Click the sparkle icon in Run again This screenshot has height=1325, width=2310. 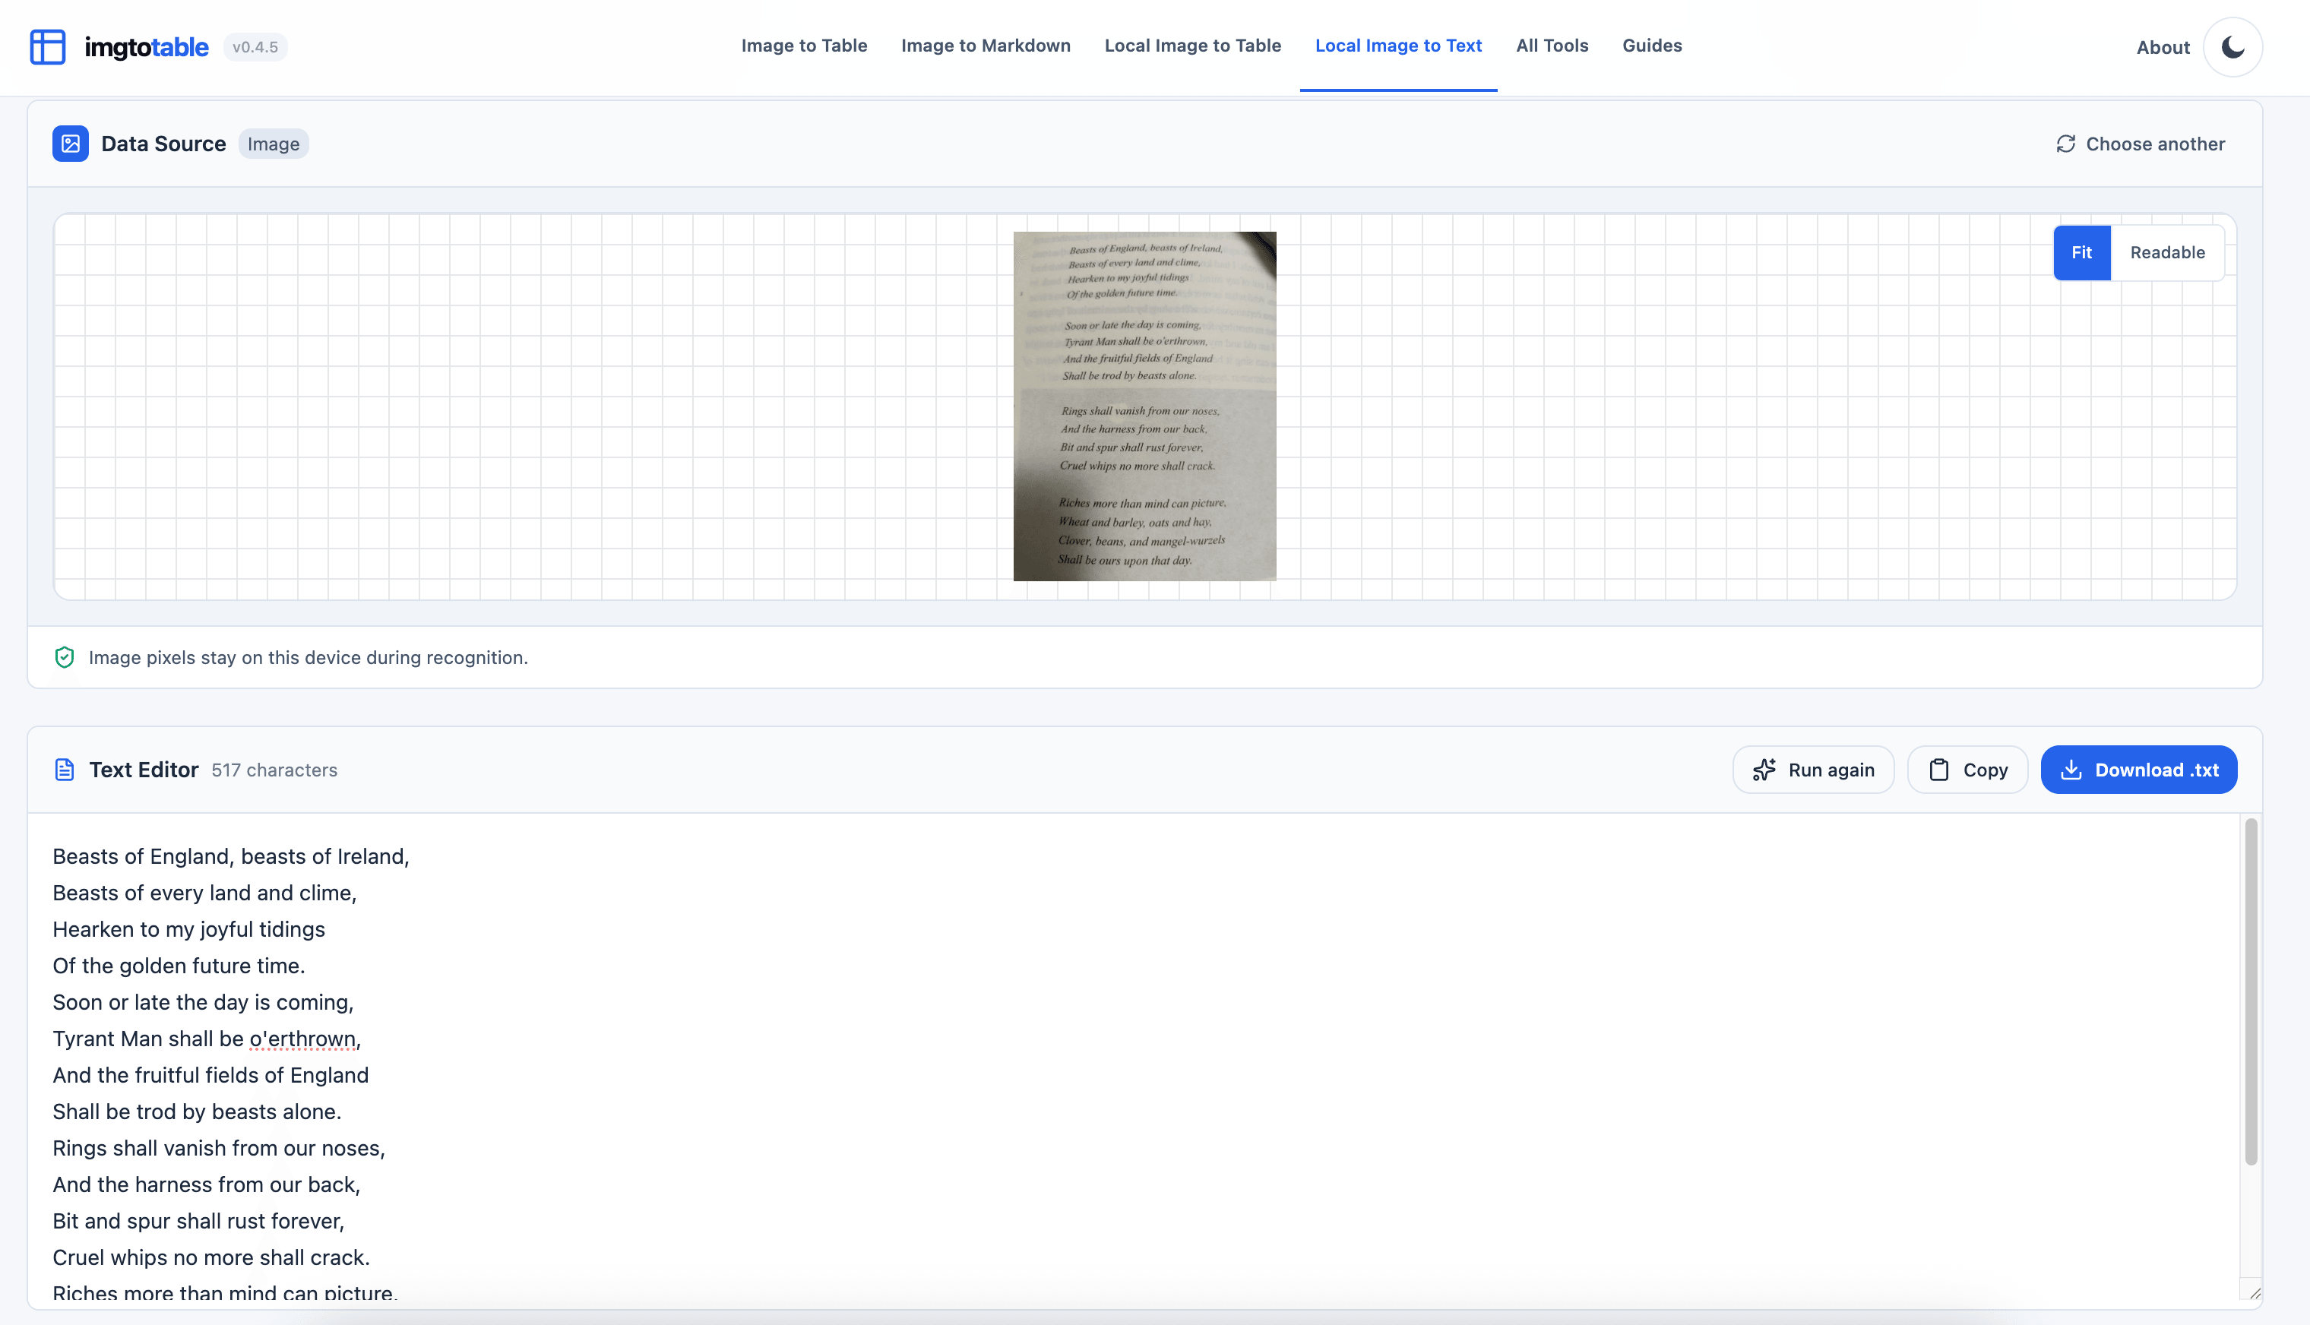coord(1764,770)
